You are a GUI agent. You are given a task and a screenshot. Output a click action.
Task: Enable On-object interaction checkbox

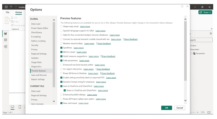click(x=61, y=69)
